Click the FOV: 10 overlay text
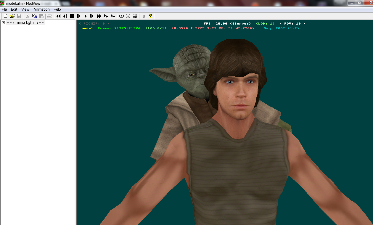373x225 pixels. (292, 23)
